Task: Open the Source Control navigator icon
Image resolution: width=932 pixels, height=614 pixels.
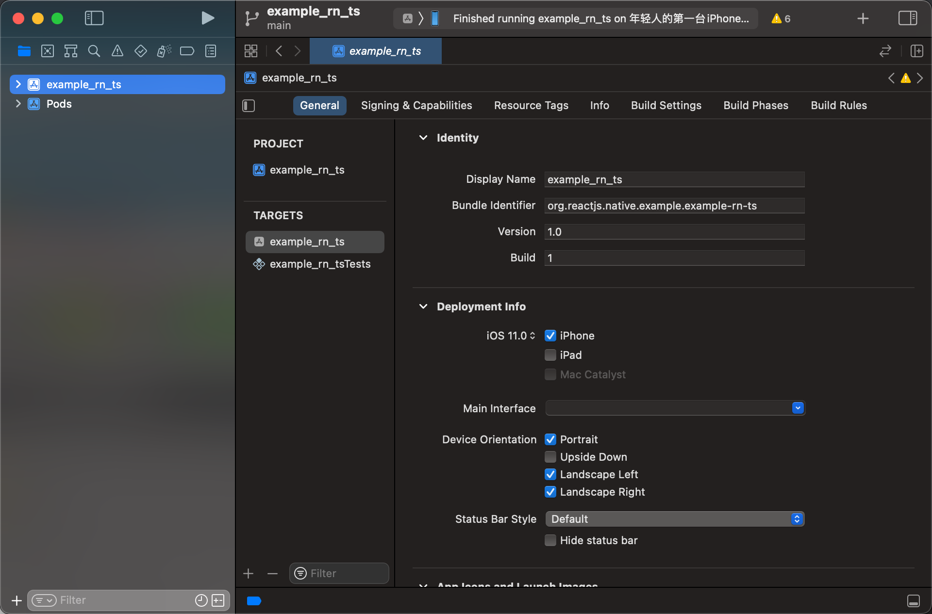Action: point(48,51)
